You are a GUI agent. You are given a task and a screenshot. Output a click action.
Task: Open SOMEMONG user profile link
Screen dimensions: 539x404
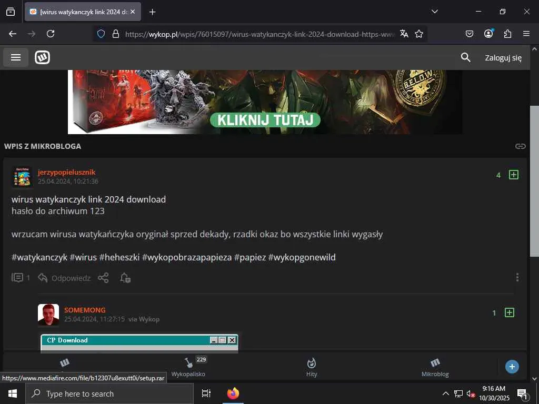pyautogui.click(x=85, y=310)
